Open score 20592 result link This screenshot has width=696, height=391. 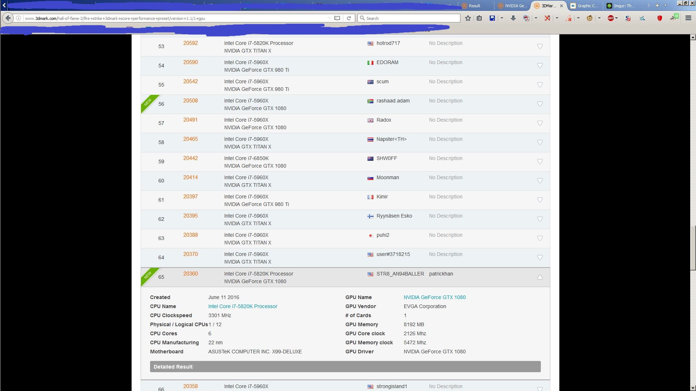click(x=190, y=43)
